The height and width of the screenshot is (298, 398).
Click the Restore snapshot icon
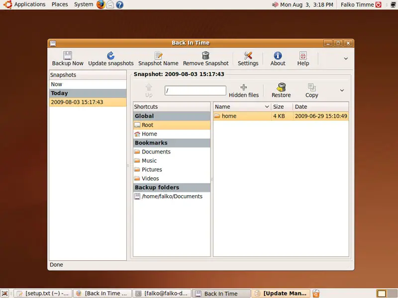[281, 87]
